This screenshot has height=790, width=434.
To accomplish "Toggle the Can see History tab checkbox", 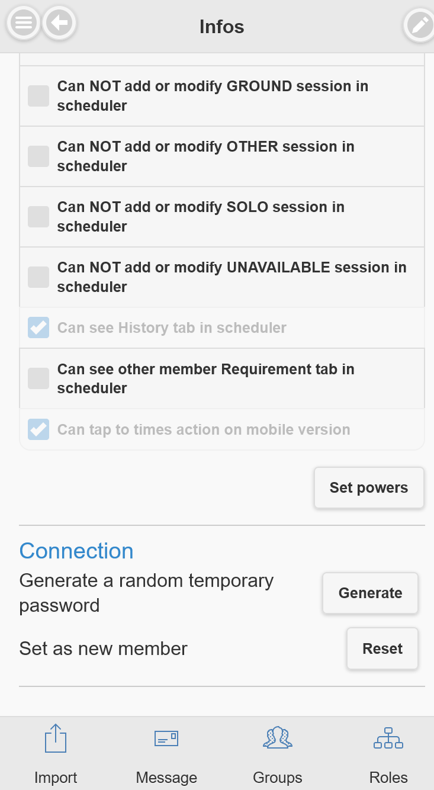I will click(38, 327).
